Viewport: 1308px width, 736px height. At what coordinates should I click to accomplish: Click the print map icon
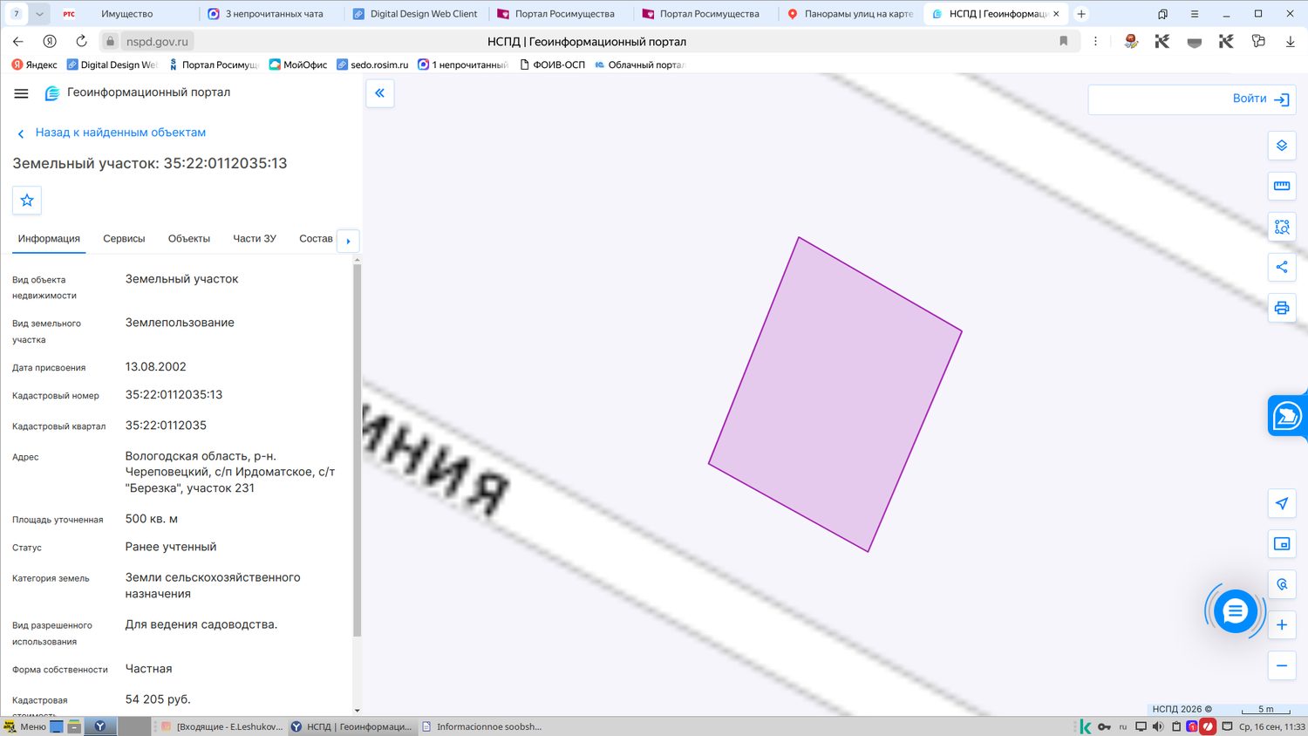pos(1282,308)
